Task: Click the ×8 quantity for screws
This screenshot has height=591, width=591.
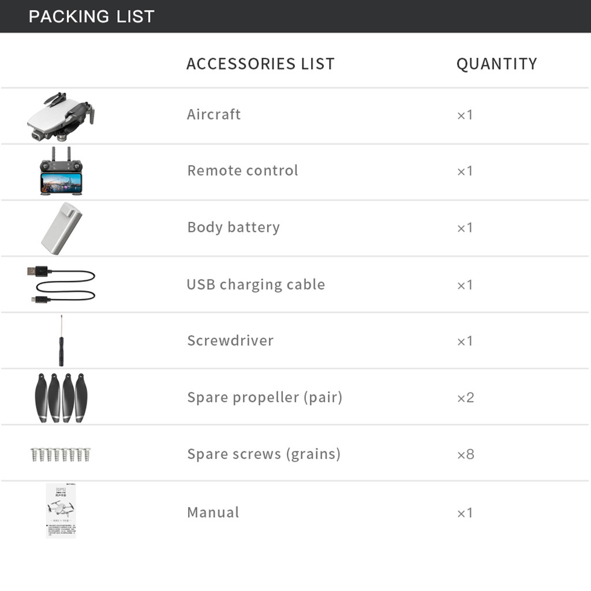Action: pos(466,455)
